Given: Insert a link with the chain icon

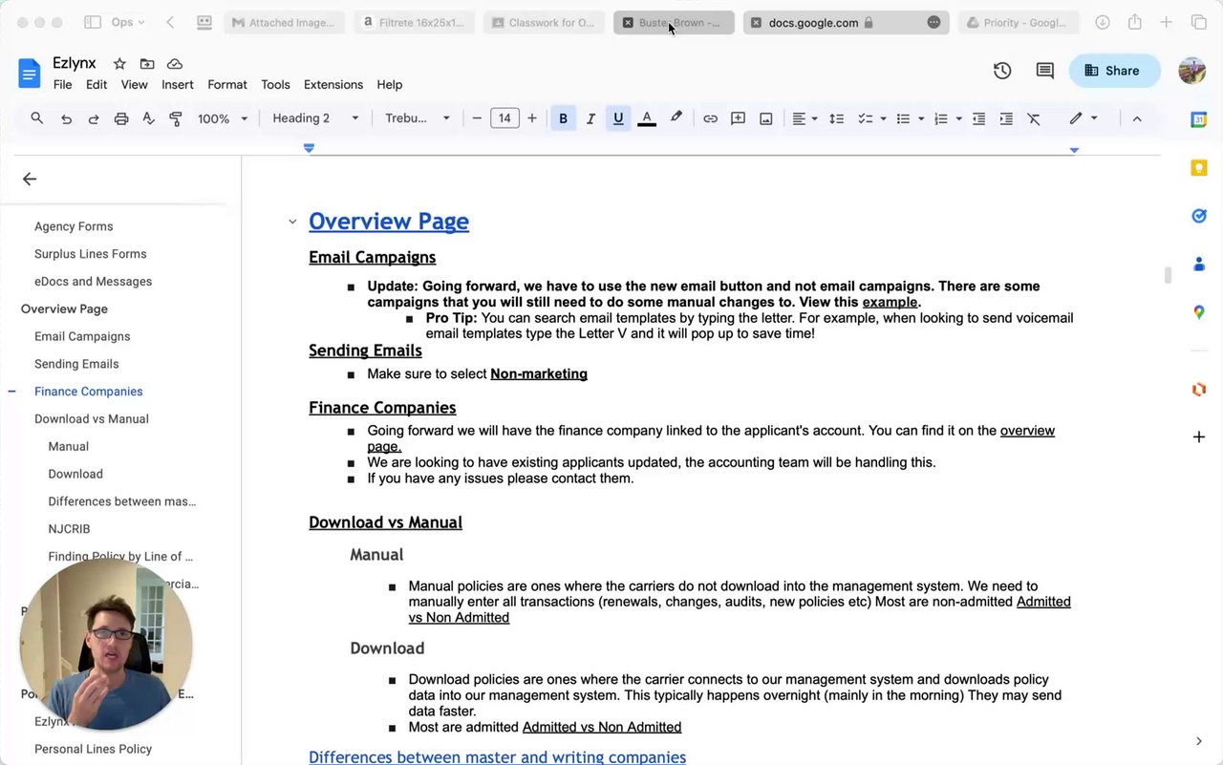Looking at the screenshot, I should point(710,118).
